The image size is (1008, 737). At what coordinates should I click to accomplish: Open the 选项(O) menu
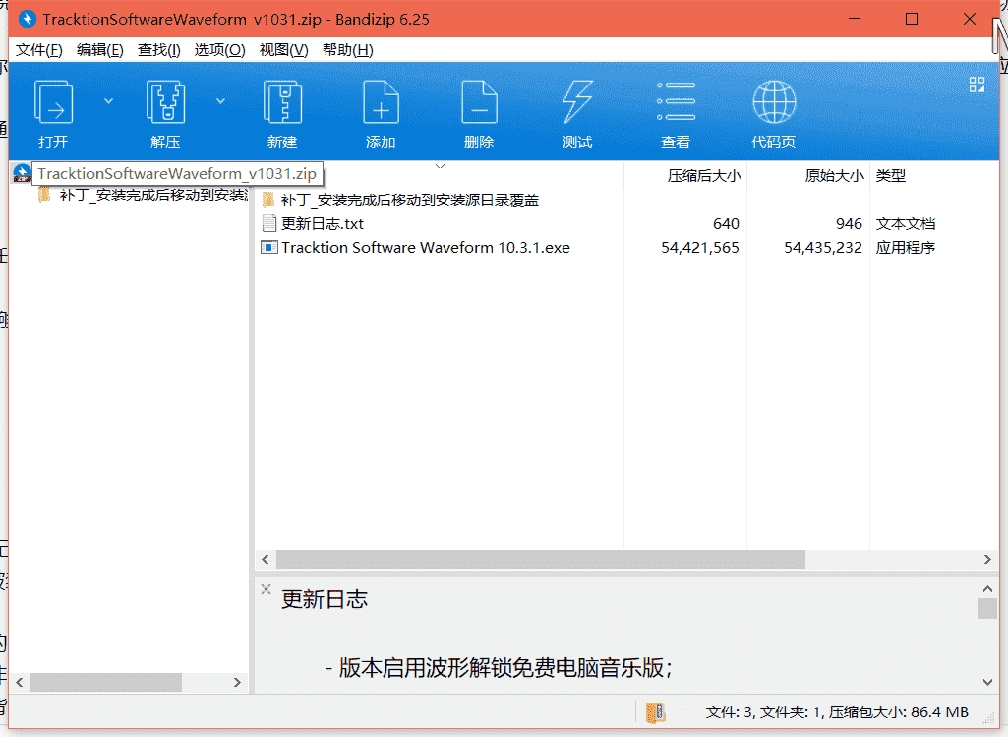point(220,50)
